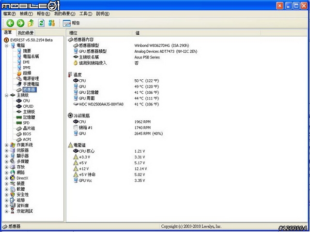
Task: Select the 電腦名稱 tree item
Action: [31, 57]
